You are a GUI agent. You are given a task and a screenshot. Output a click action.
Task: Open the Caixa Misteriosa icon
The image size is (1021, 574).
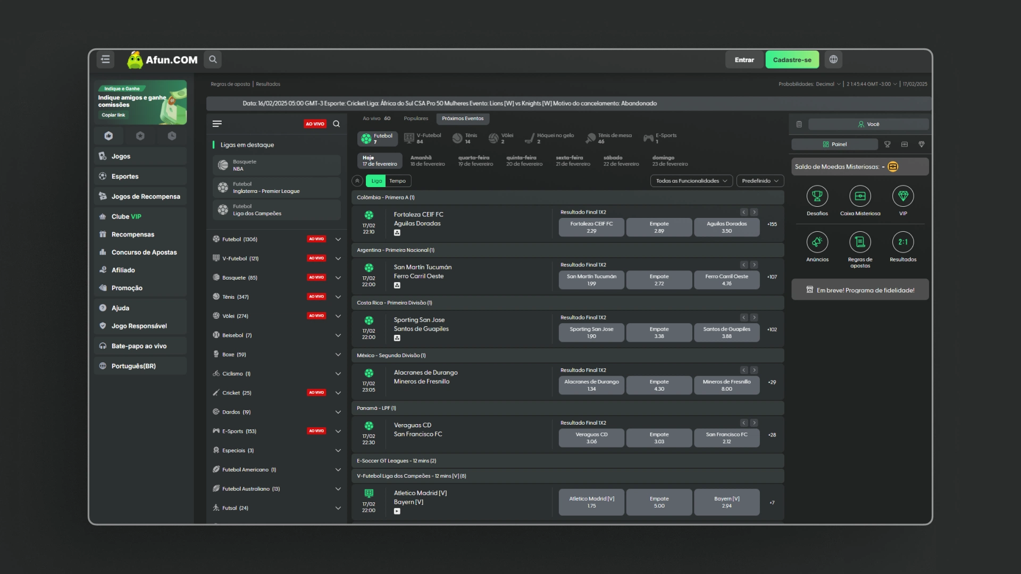point(860,196)
